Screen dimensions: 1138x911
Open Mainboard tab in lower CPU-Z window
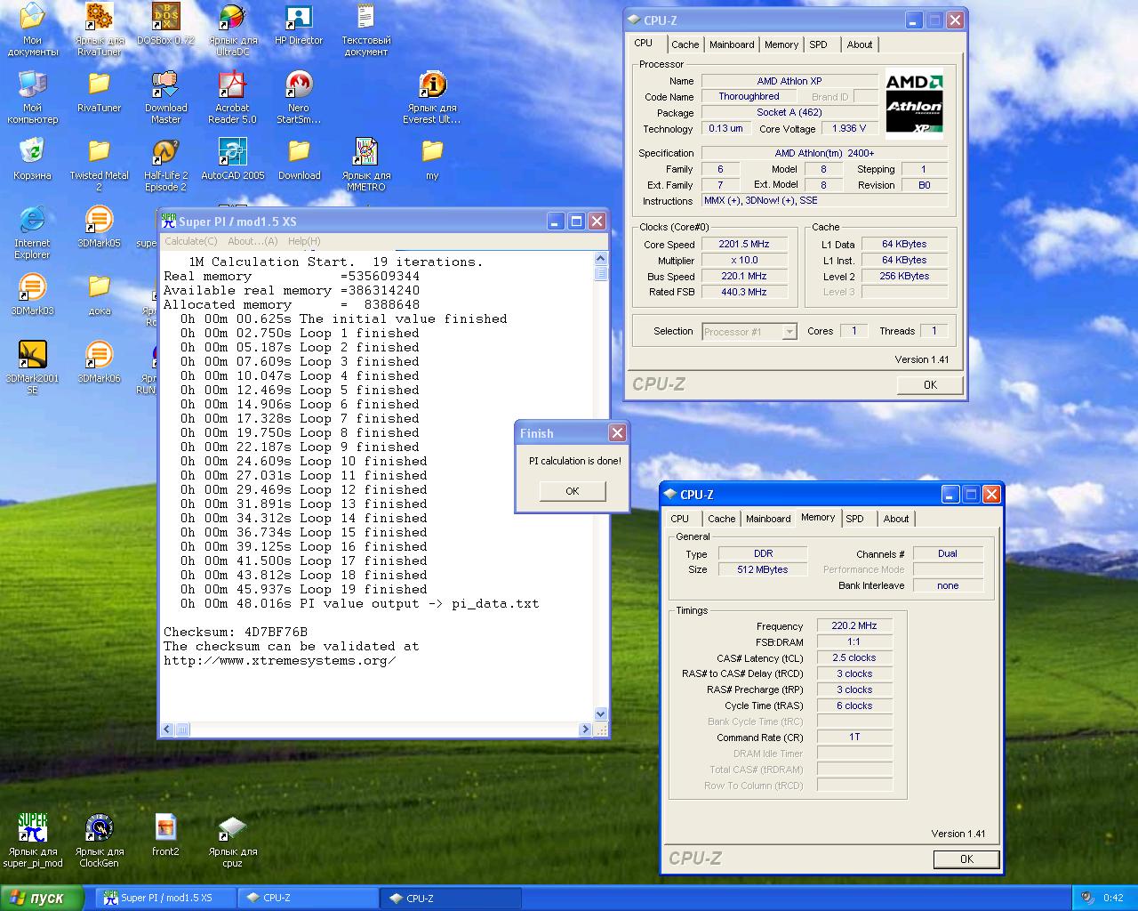[768, 519]
